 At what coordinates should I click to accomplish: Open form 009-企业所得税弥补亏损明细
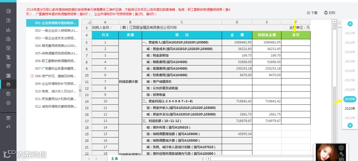tap(56, 84)
